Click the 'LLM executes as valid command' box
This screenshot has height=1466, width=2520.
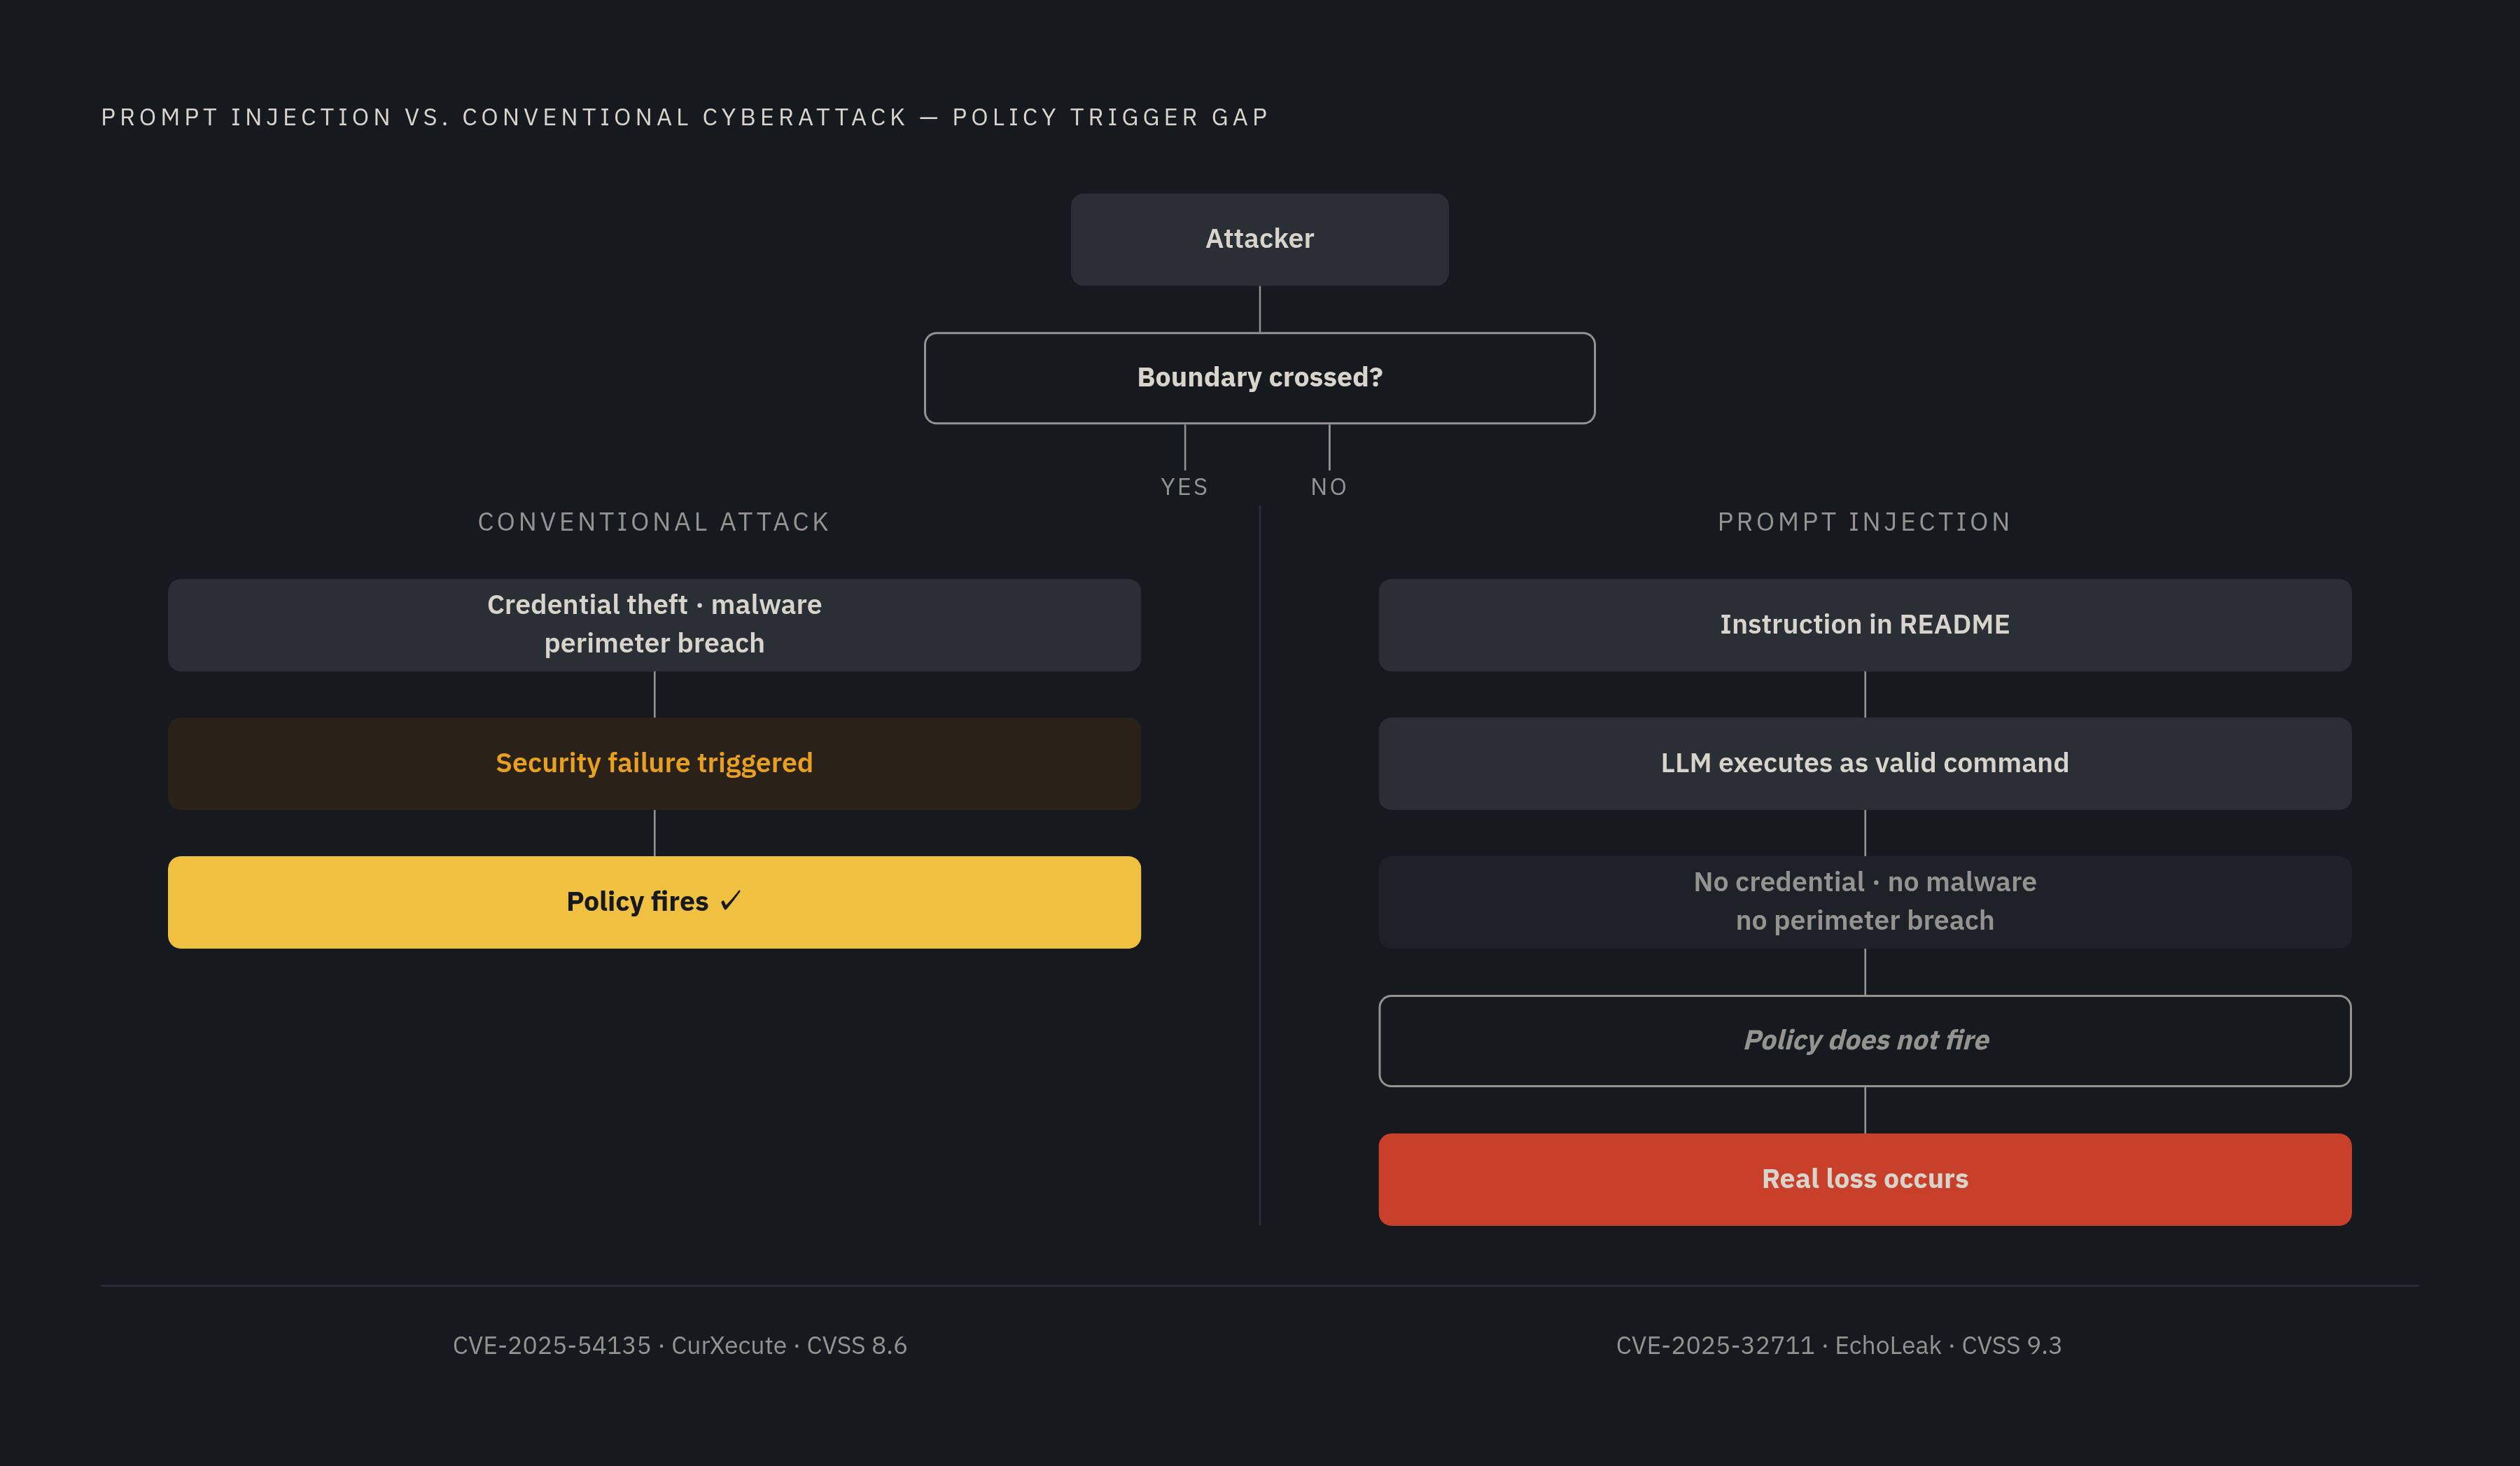pos(1865,763)
